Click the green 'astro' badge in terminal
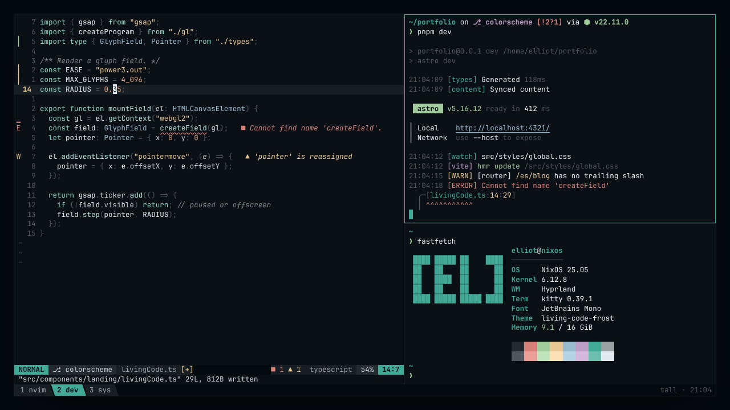Viewport: 730px width, 410px height. [x=428, y=109]
